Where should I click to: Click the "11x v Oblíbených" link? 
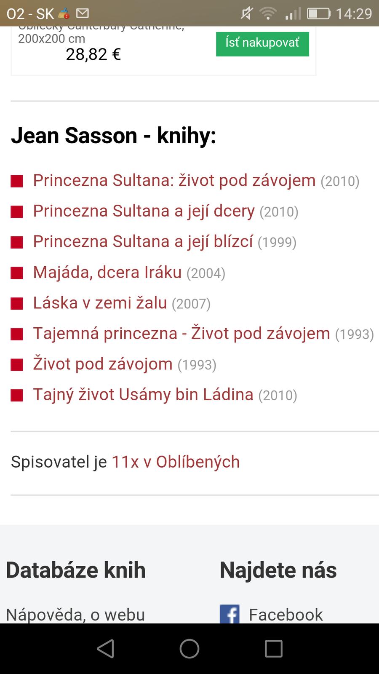point(176,462)
